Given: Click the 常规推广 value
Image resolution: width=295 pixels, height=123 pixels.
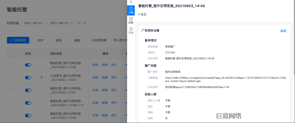Looking at the screenshot, I should point(170,46).
